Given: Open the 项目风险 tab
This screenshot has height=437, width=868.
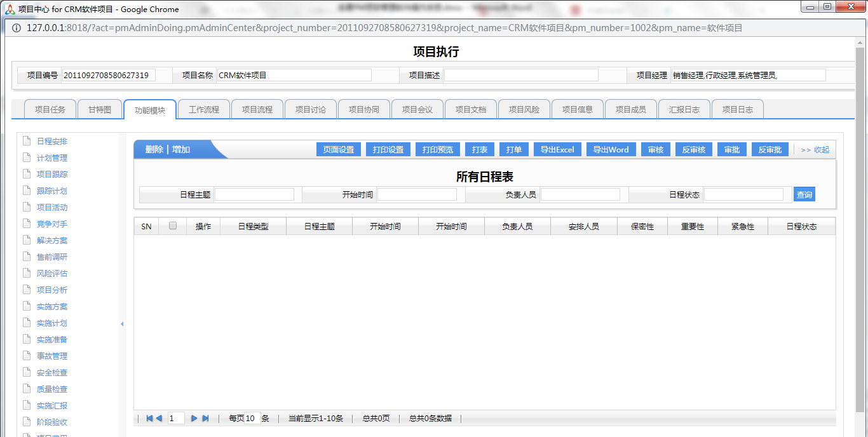Looking at the screenshot, I should 524,109.
